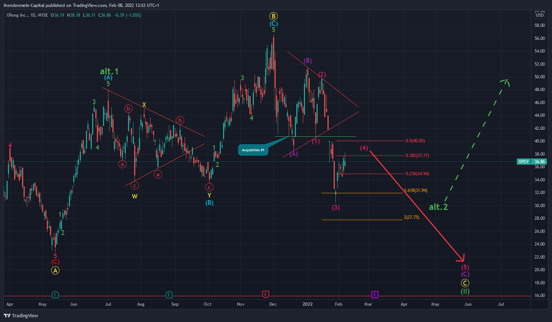Select the pink (2) wave label
552x322 pixels.
tap(322, 74)
